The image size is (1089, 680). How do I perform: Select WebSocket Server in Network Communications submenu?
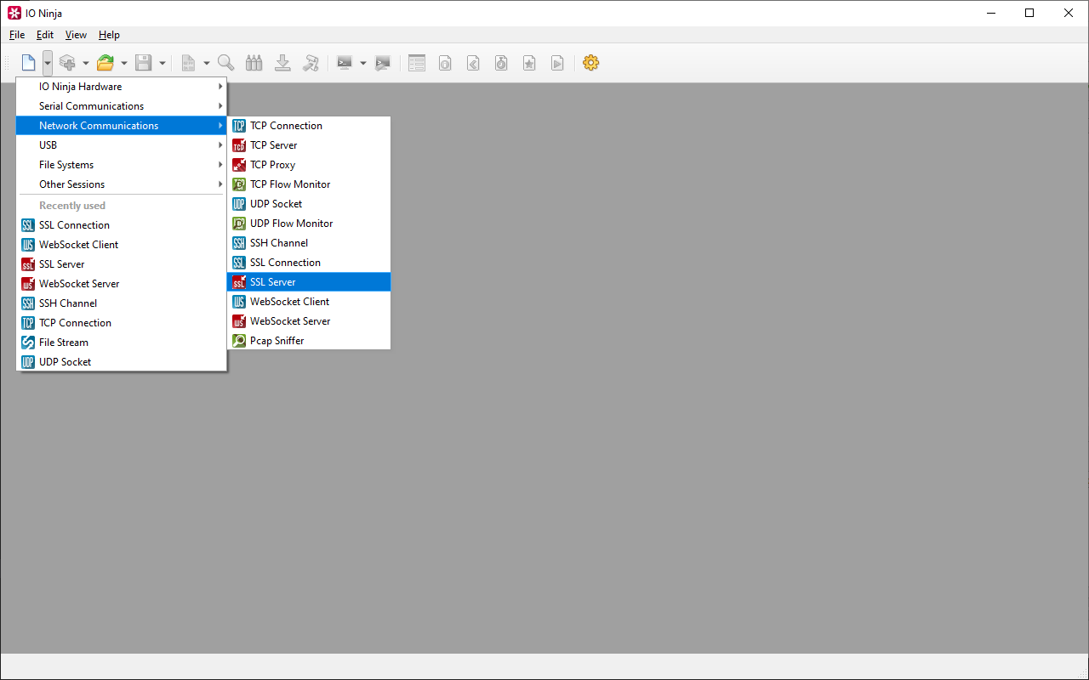click(x=309, y=321)
